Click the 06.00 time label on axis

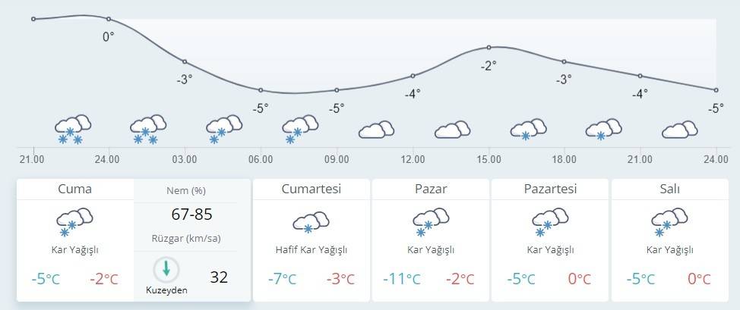point(261,159)
